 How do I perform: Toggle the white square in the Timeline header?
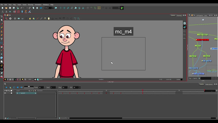point(12,91)
